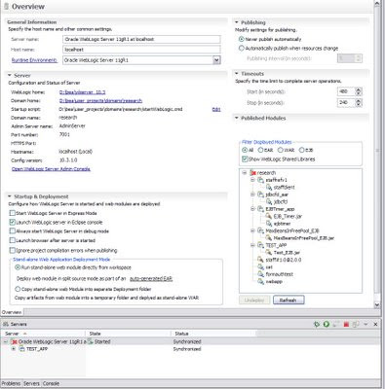The height and width of the screenshot is (389, 385).
Task: Open WebLogic Server Admin Console link
Action: [x=51, y=169]
